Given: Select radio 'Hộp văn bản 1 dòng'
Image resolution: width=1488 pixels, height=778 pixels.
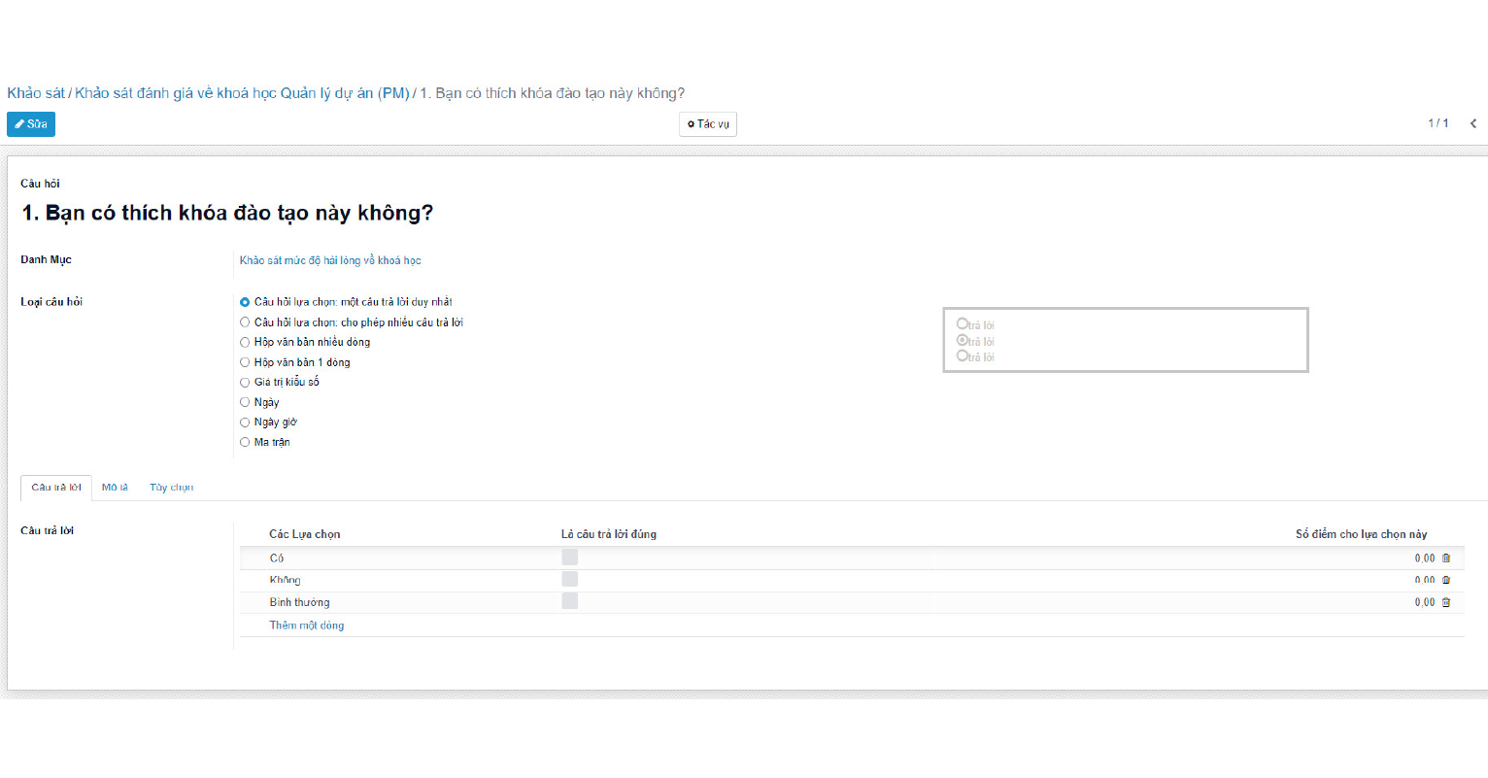Looking at the screenshot, I should [x=245, y=362].
